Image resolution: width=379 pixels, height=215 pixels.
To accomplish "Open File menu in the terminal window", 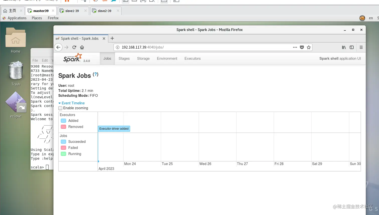I will pyautogui.click(x=35, y=60).
